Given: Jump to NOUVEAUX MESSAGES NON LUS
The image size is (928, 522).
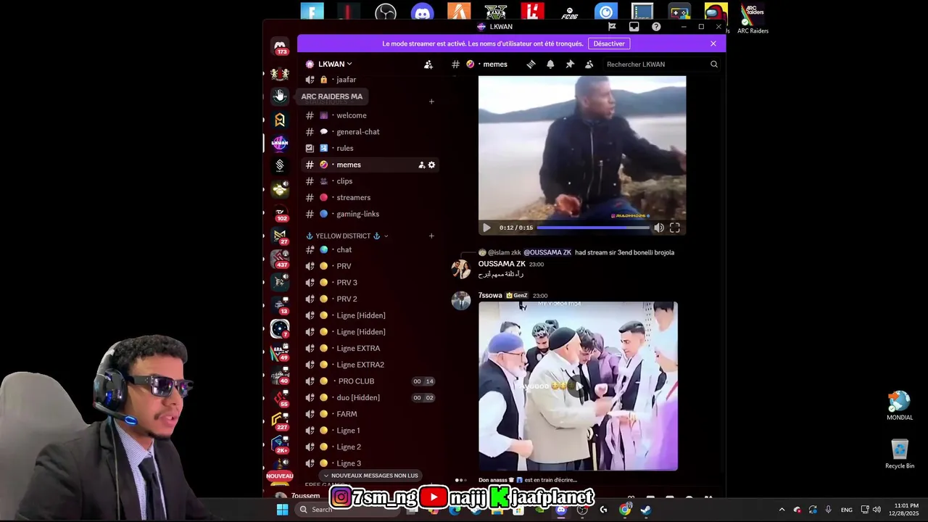Looking at the screenshot, I should point(370,476).
